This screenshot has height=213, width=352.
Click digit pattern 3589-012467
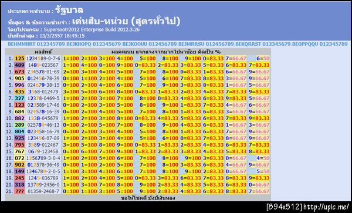(43, 145)
